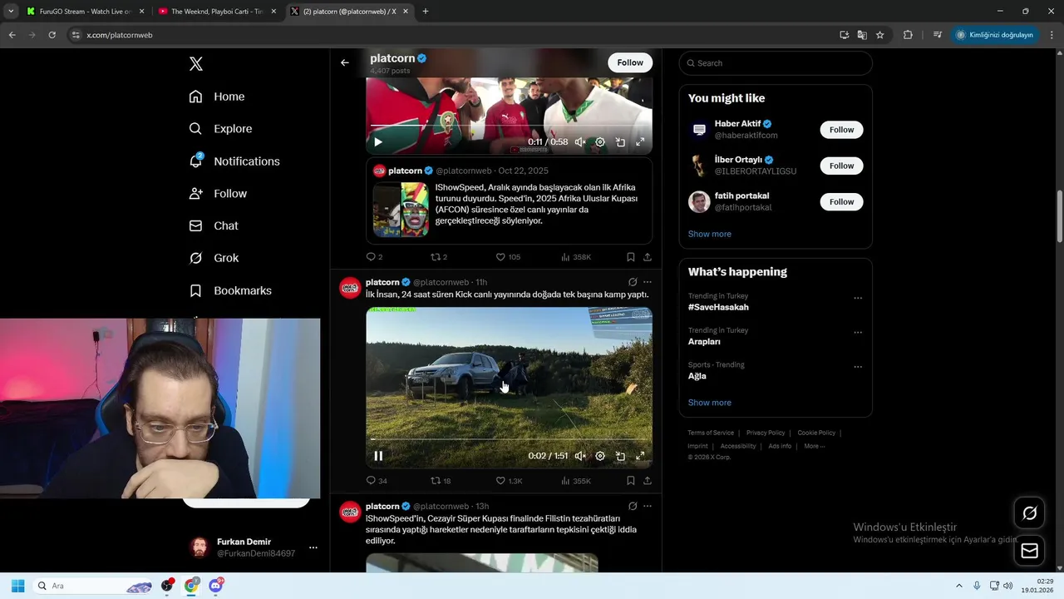Go back with the profile back arrow
Screen dimensions: 1064x599
click(345, 62)
